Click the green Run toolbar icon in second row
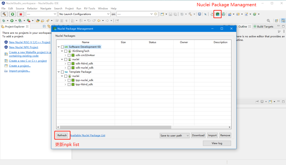Viewport: 286px width, 165px height. coord(12,21)
